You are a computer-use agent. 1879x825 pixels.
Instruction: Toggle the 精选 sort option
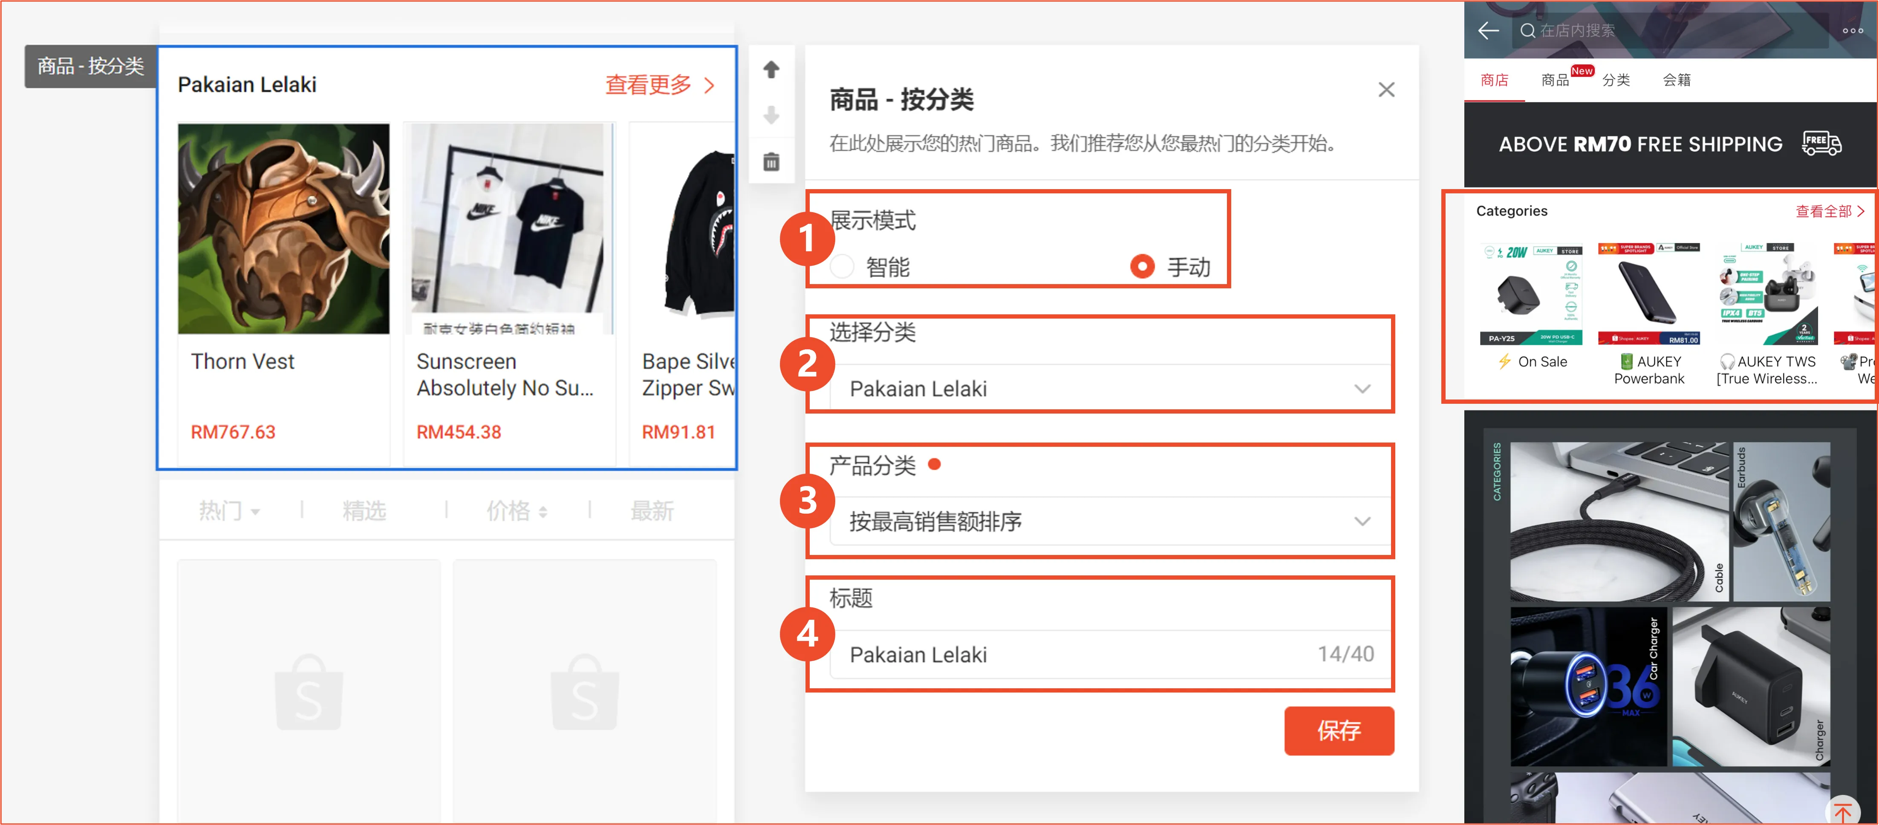coord(365,511)
